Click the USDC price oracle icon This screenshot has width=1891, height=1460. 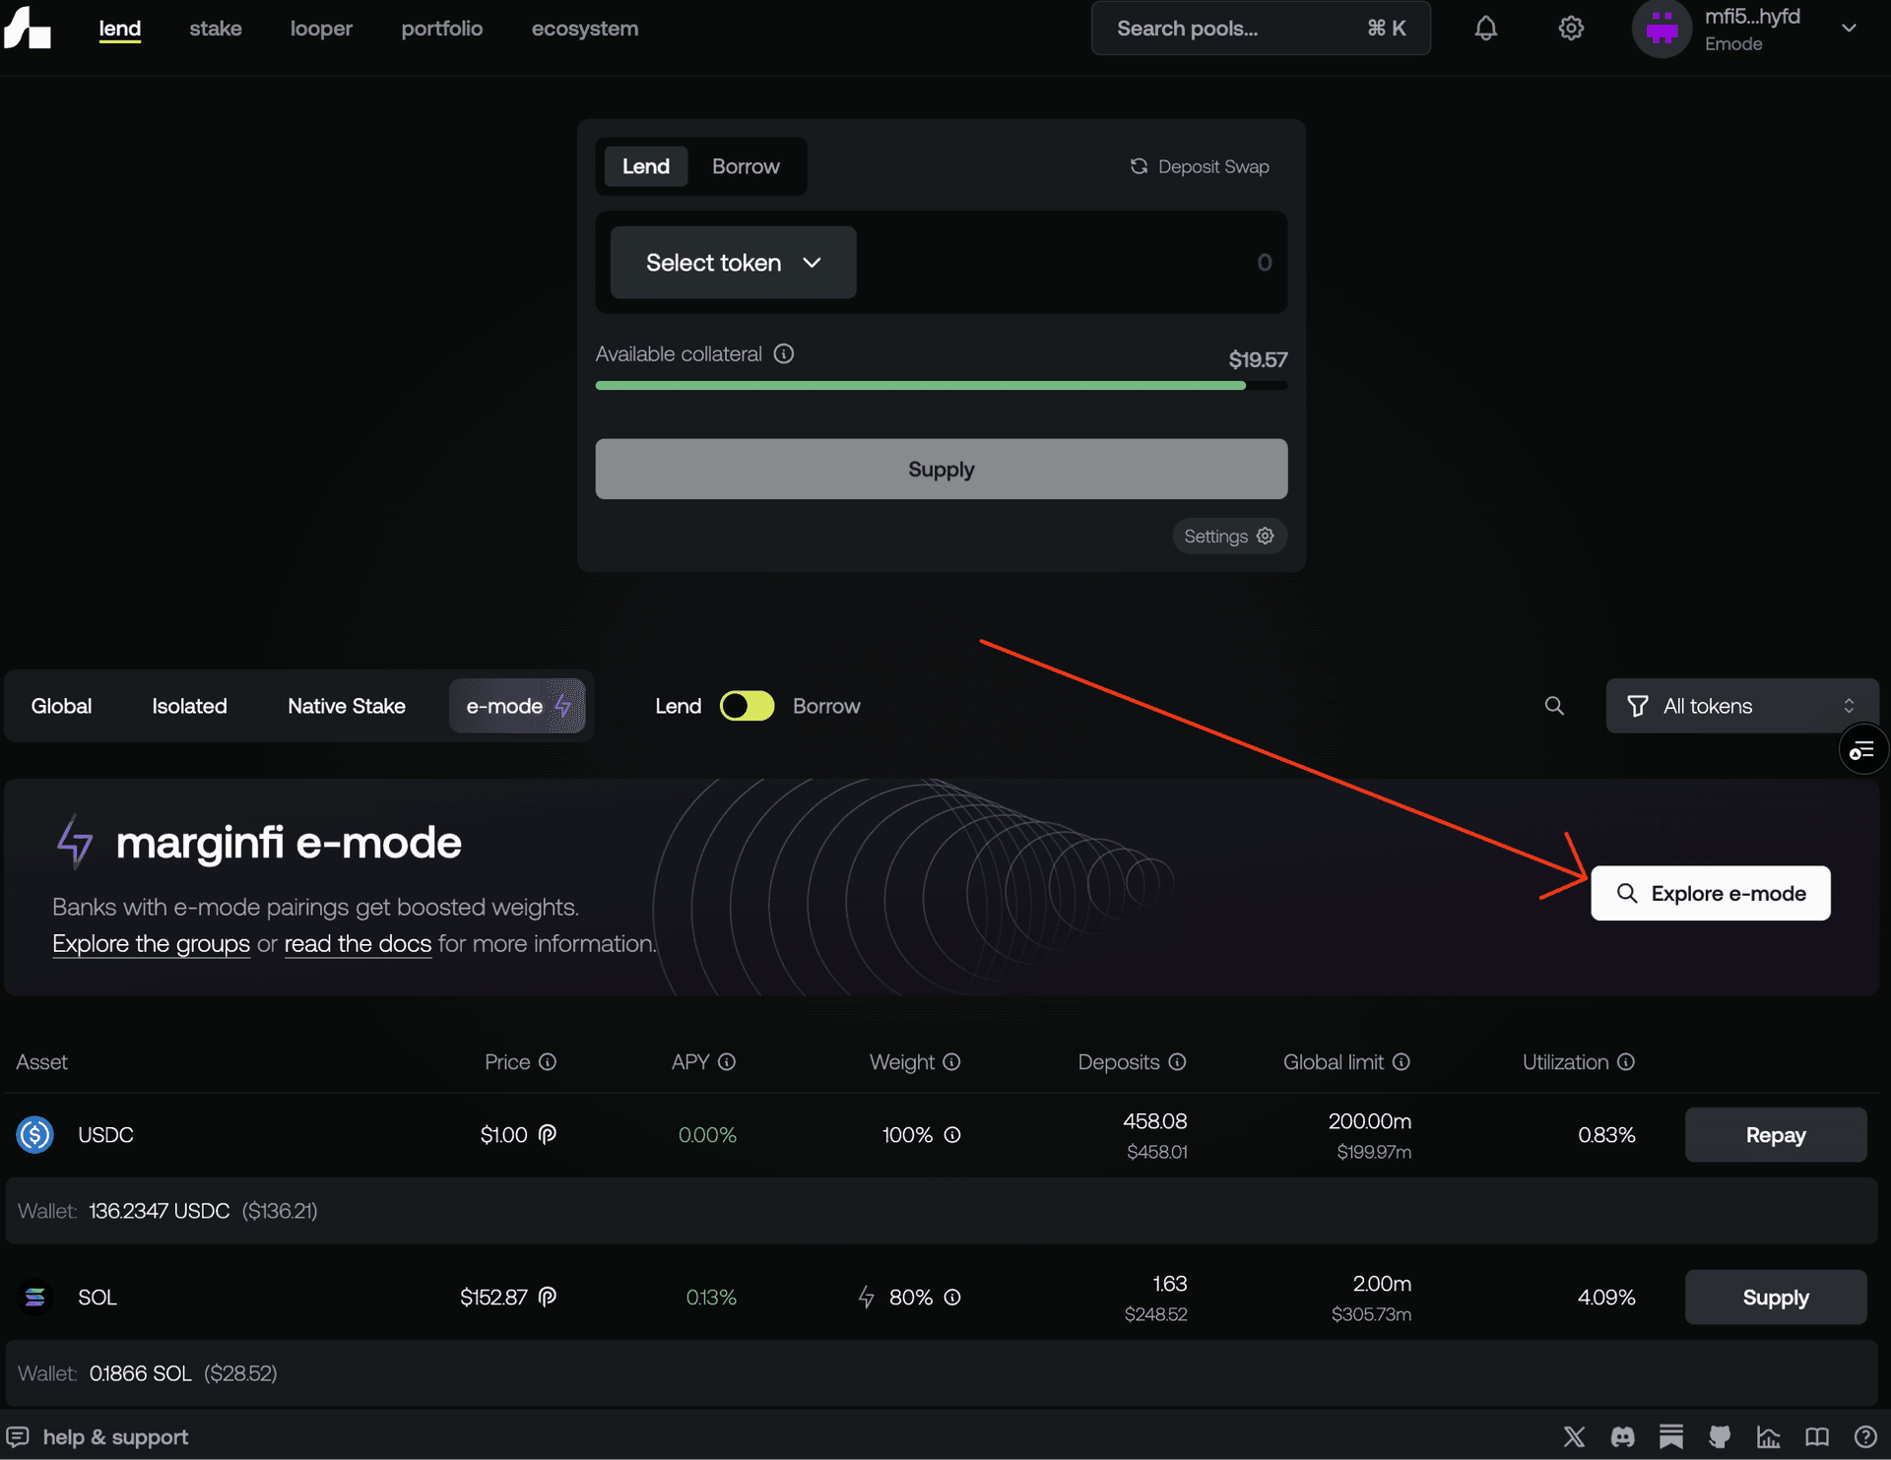[548, 1134]
